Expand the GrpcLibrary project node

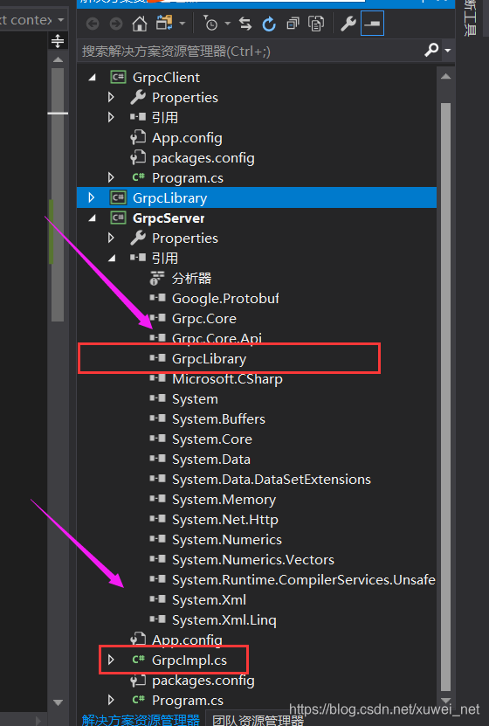(x=92, y=197)
